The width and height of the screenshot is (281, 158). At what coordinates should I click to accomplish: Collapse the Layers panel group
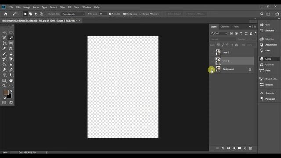click(250, 27)
